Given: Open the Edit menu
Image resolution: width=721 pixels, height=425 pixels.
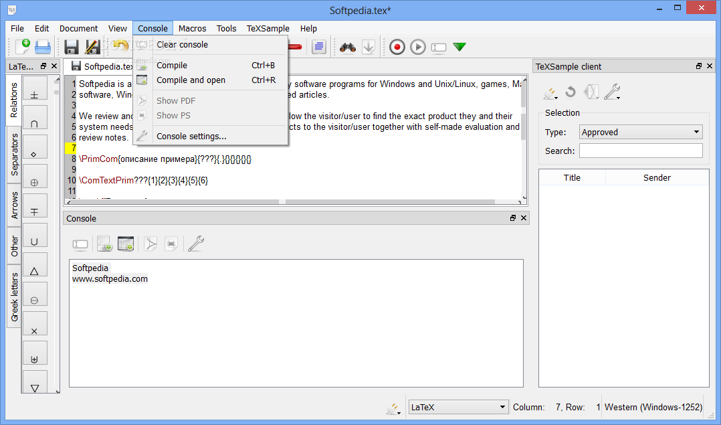Looking at the screenshot, I should (x=42, y=29).
